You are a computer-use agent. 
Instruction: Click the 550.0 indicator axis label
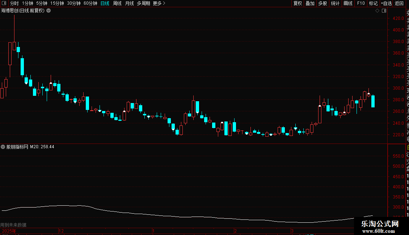click(398, 156)
